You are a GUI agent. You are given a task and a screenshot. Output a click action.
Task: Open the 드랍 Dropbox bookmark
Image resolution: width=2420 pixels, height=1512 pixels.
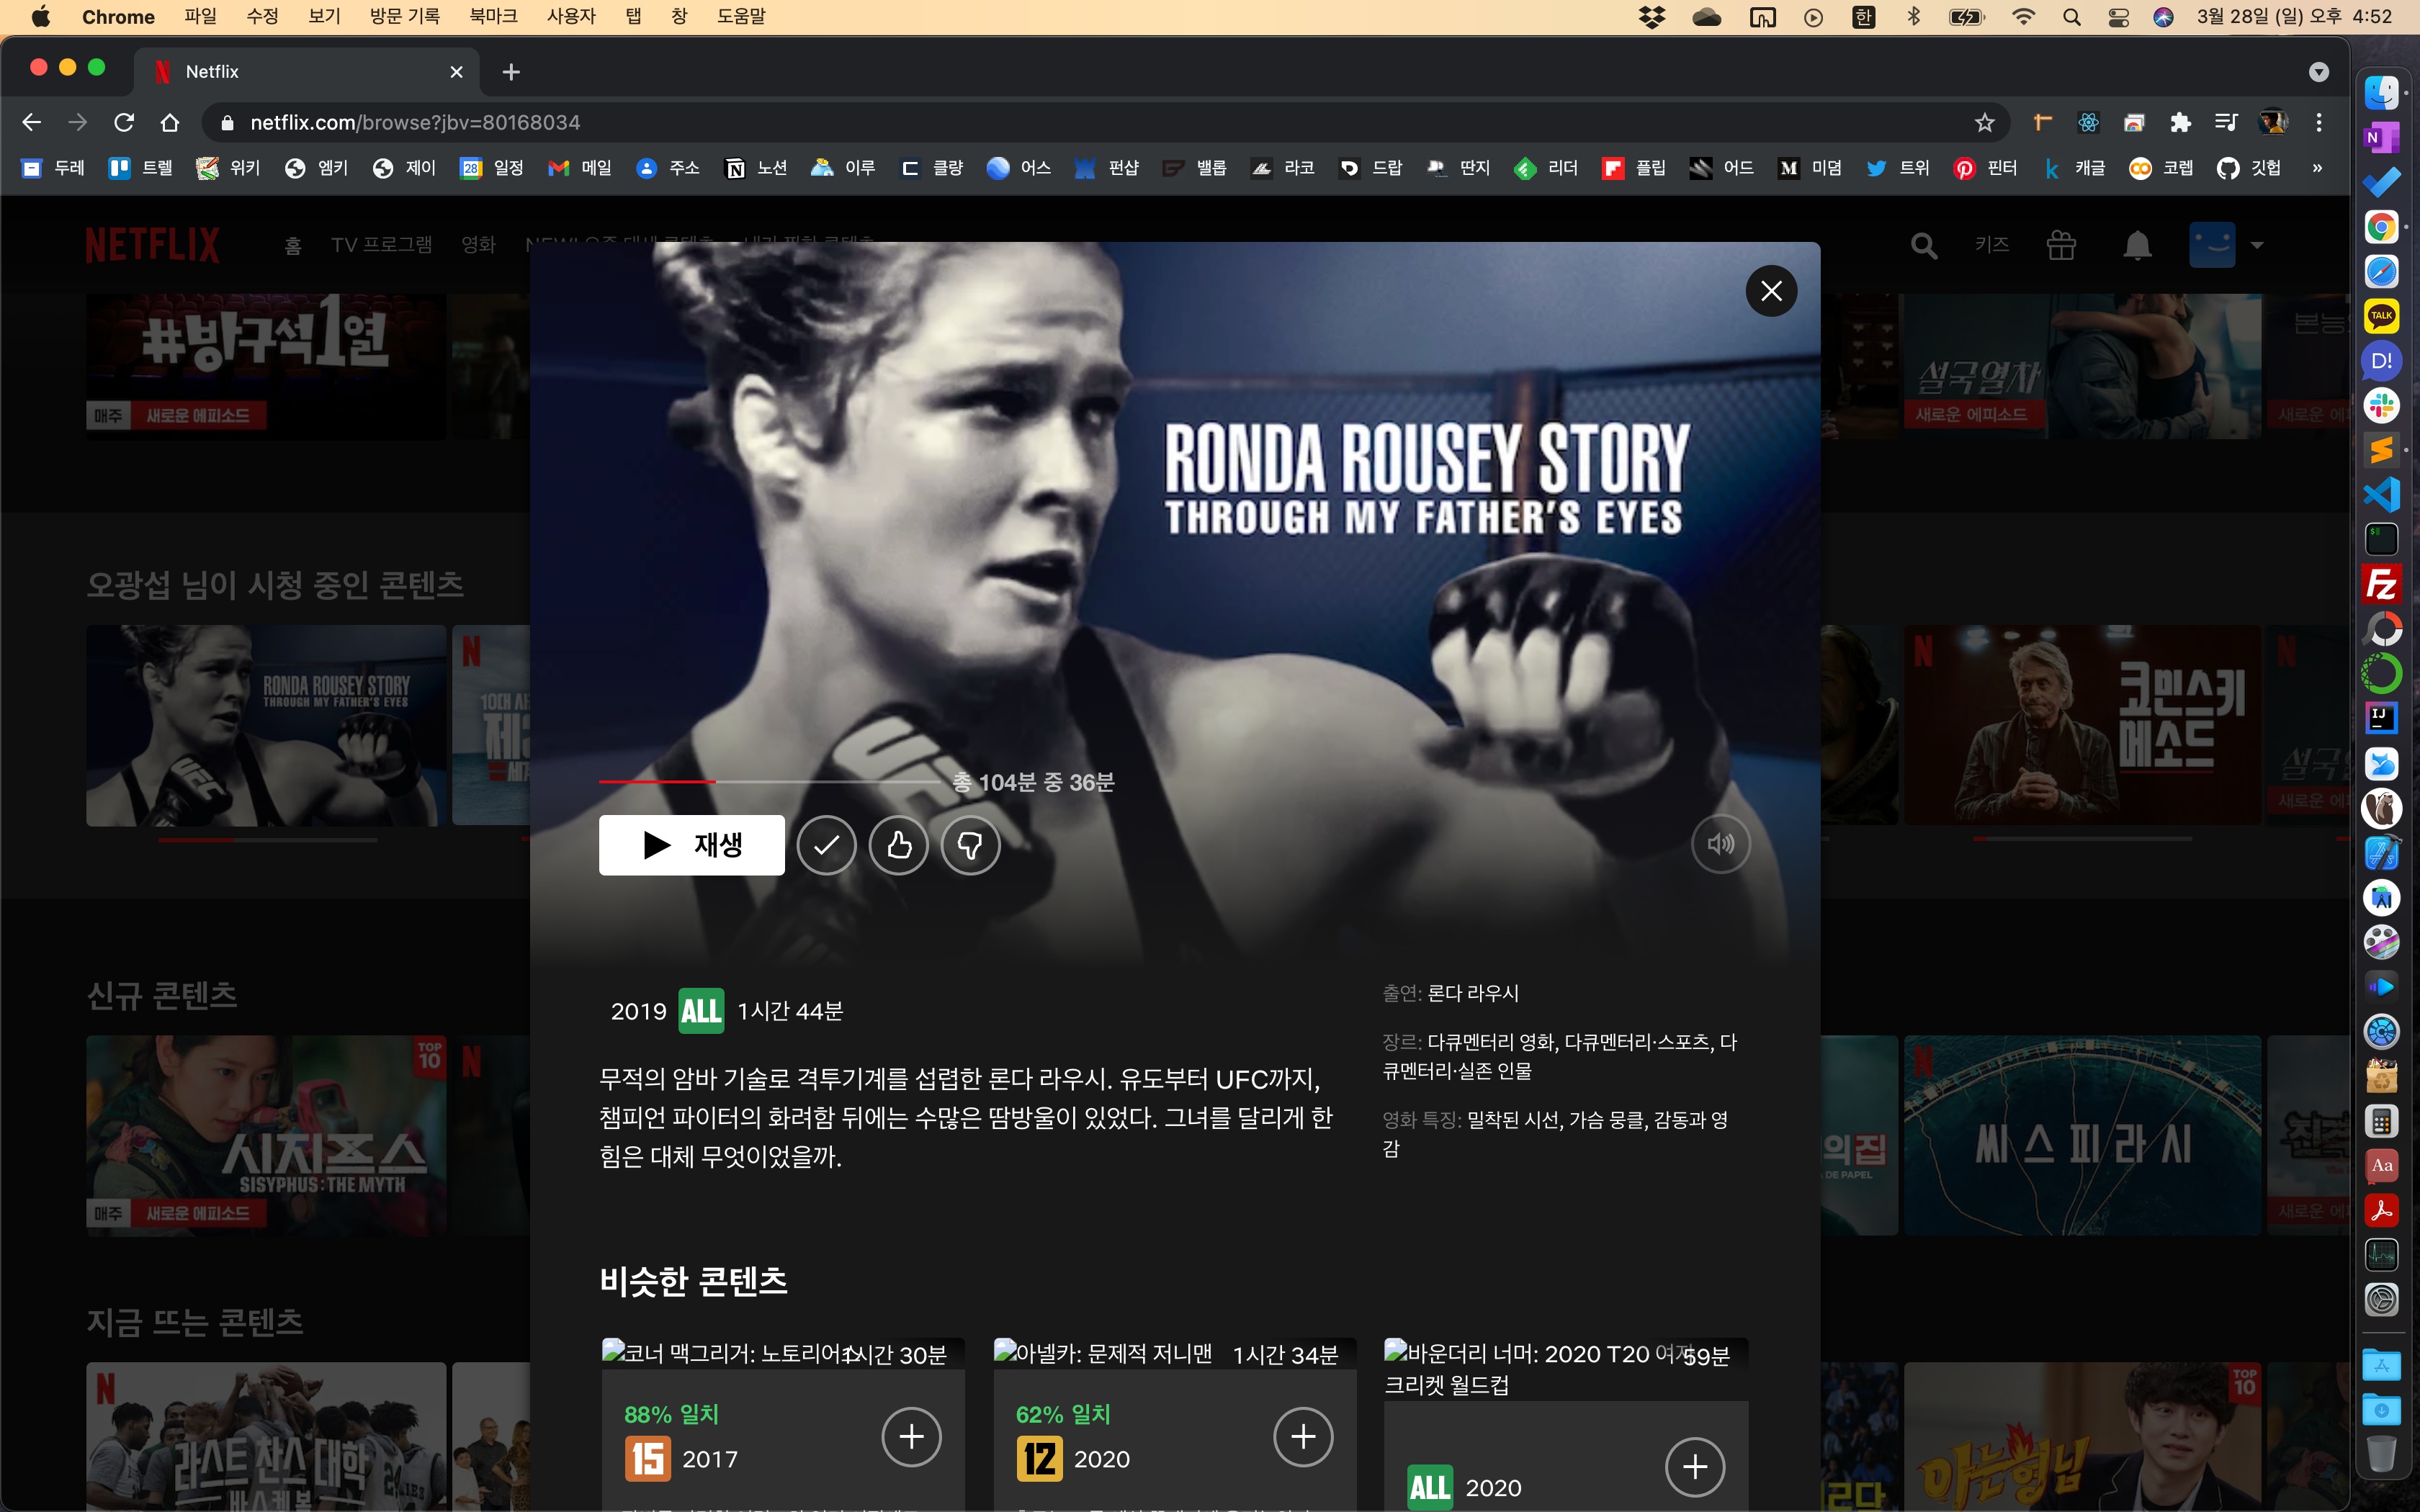coord(1371,168)
